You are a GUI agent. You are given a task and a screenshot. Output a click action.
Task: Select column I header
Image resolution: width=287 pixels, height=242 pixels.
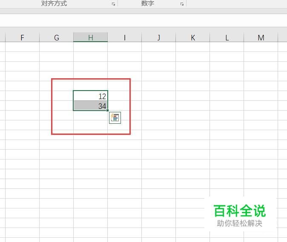click(125, 37)
